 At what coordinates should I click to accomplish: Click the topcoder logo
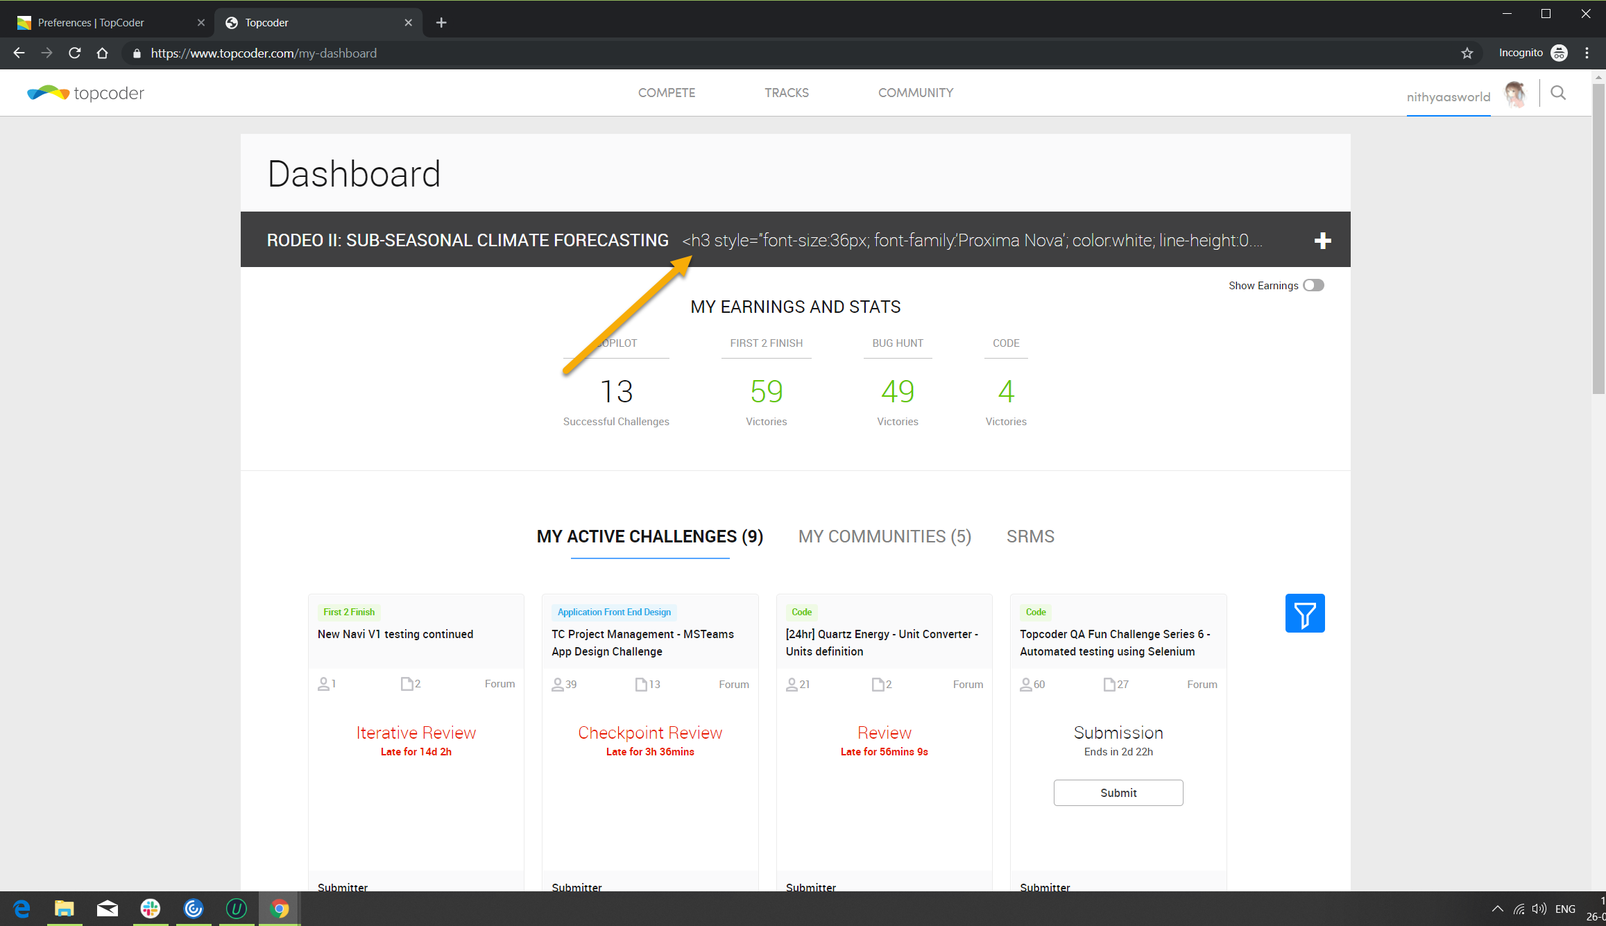[x=86, y=93]
